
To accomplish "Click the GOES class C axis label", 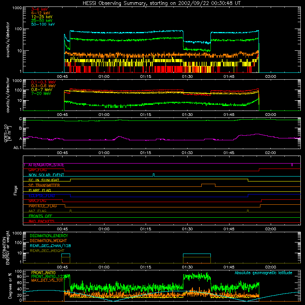I will pyautogui.click(x=21, y=119).
